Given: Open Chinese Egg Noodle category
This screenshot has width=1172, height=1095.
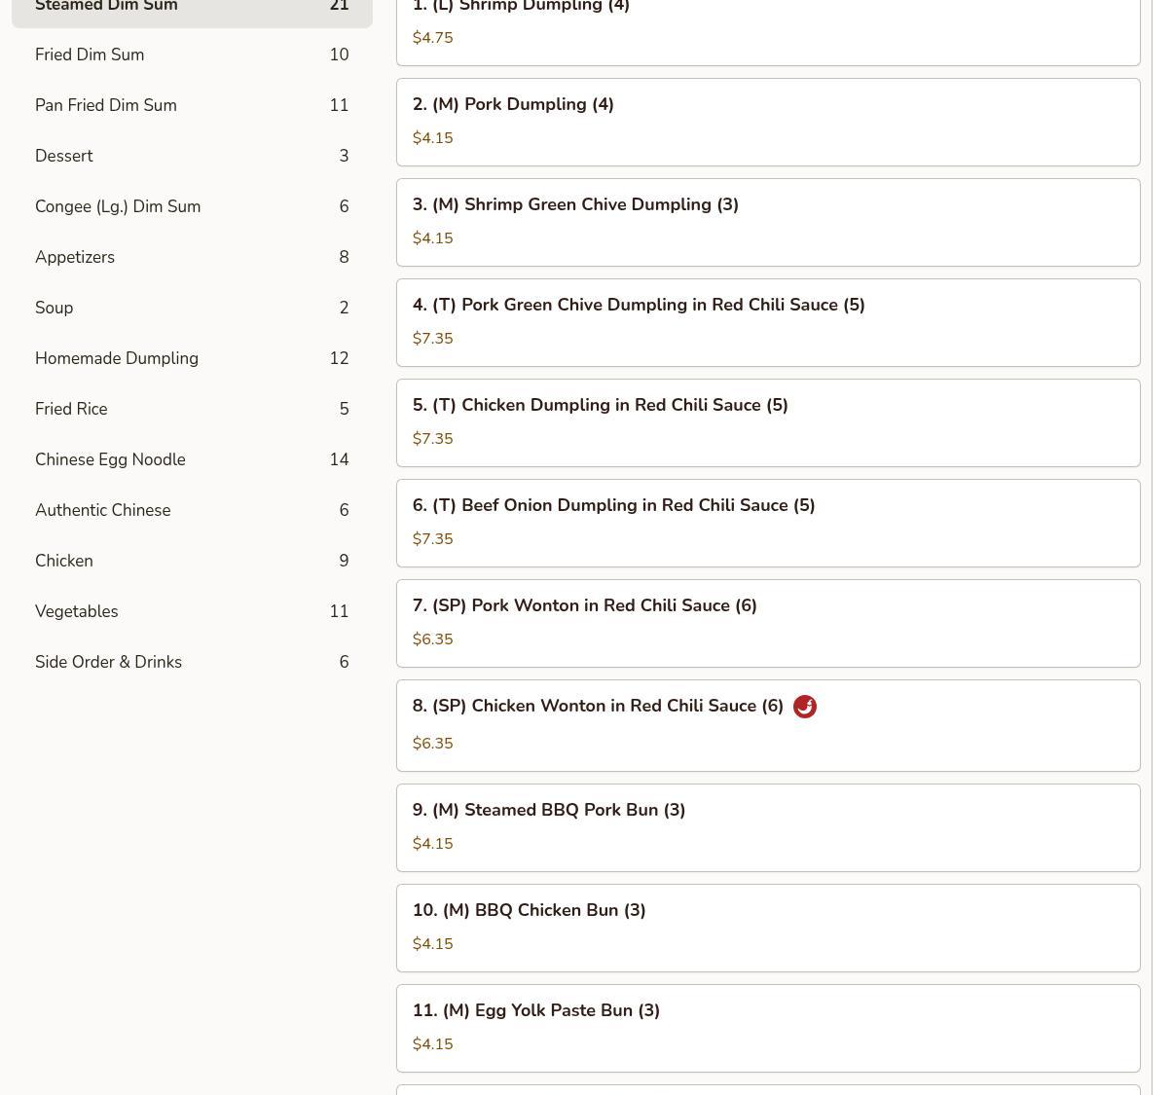Looking at the screenshot, I should click(x=192, y=459).
